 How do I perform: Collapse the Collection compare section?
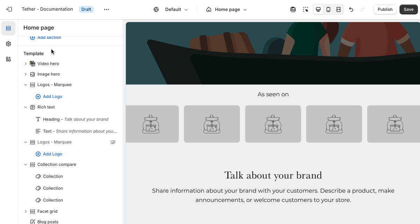coord(26,164)
